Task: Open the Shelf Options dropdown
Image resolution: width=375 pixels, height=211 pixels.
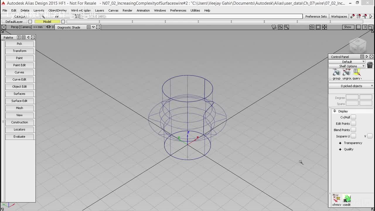Action: [347, 66]
